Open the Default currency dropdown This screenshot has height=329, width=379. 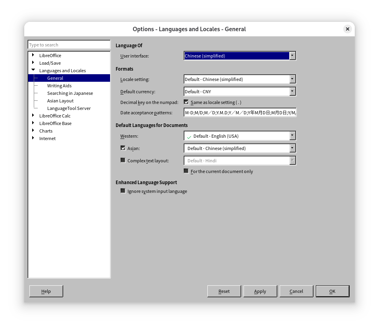[x=240, y=92]
